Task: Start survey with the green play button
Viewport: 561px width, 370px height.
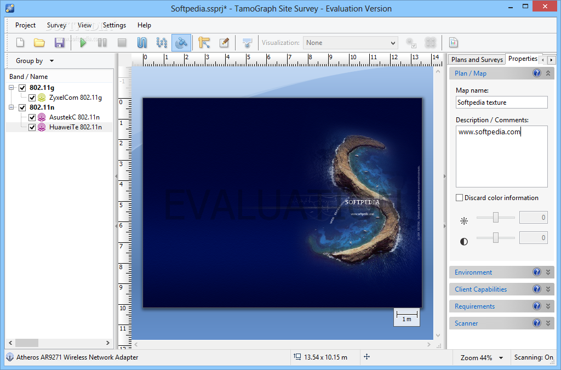Action: click(x=83, y=43)
